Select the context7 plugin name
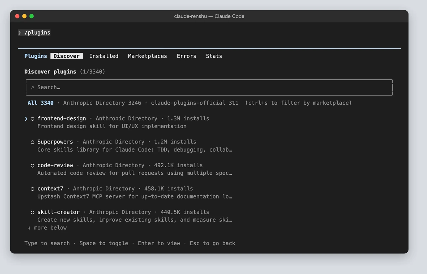Viewport: 427px width, 274px height. [x=50, y=189]
